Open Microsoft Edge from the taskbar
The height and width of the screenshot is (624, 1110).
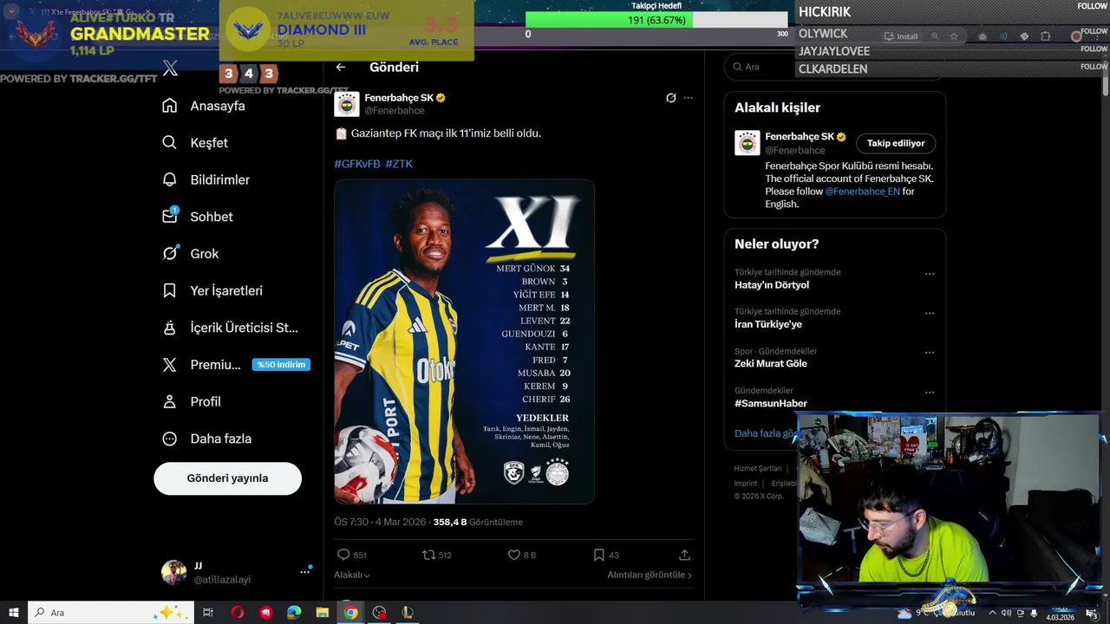coord(293,613)
